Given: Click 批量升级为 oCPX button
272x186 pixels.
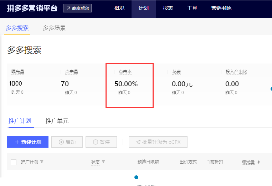Looking at the screenshot, I should tap(158, 142).
